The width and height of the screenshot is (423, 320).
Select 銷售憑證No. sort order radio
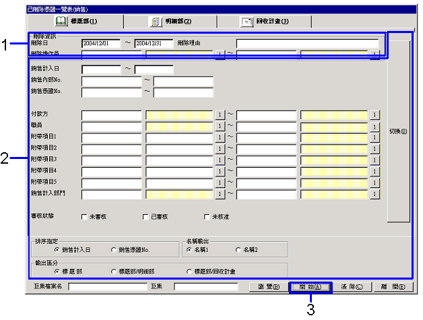(x=114, y=249)
